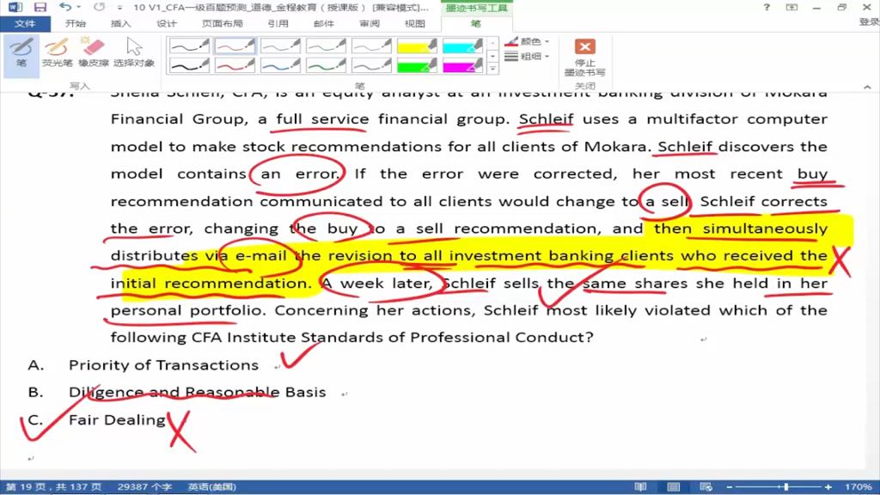This screenshot has height=495, width=880.
Task: Select the Pen (笔) ink tool
Action: point(21,52)
